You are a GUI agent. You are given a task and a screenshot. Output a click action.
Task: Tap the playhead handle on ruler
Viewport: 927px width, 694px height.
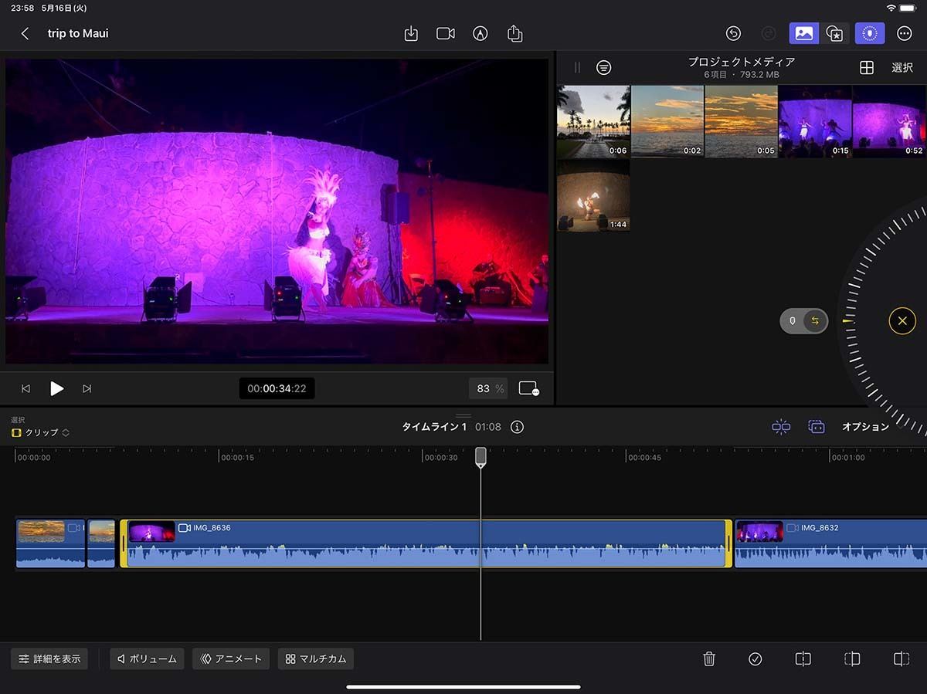pos(480,456)
